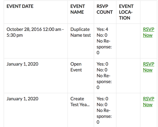Click the Duplicate Name test event name

pyautogui.click(x=80, y=32)
